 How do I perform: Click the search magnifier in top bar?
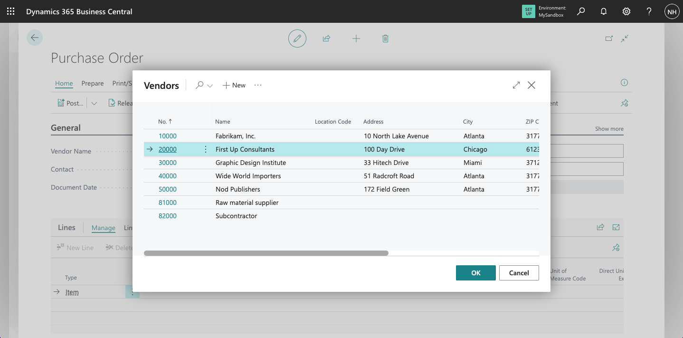[x=581, y=11]
